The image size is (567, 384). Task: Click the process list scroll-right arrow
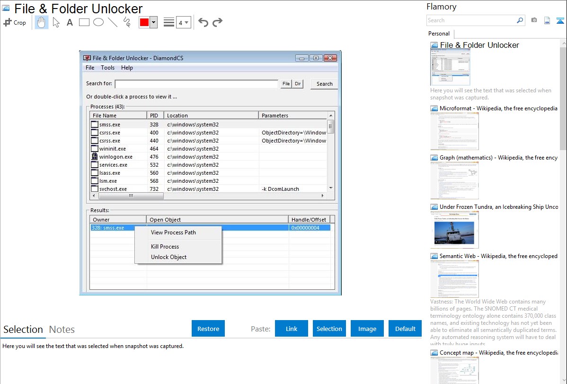point(322,196)
